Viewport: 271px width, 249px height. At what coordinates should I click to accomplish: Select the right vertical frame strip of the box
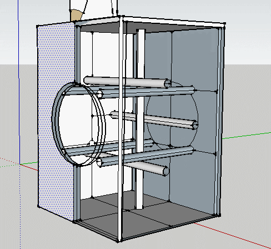[220, 121]
